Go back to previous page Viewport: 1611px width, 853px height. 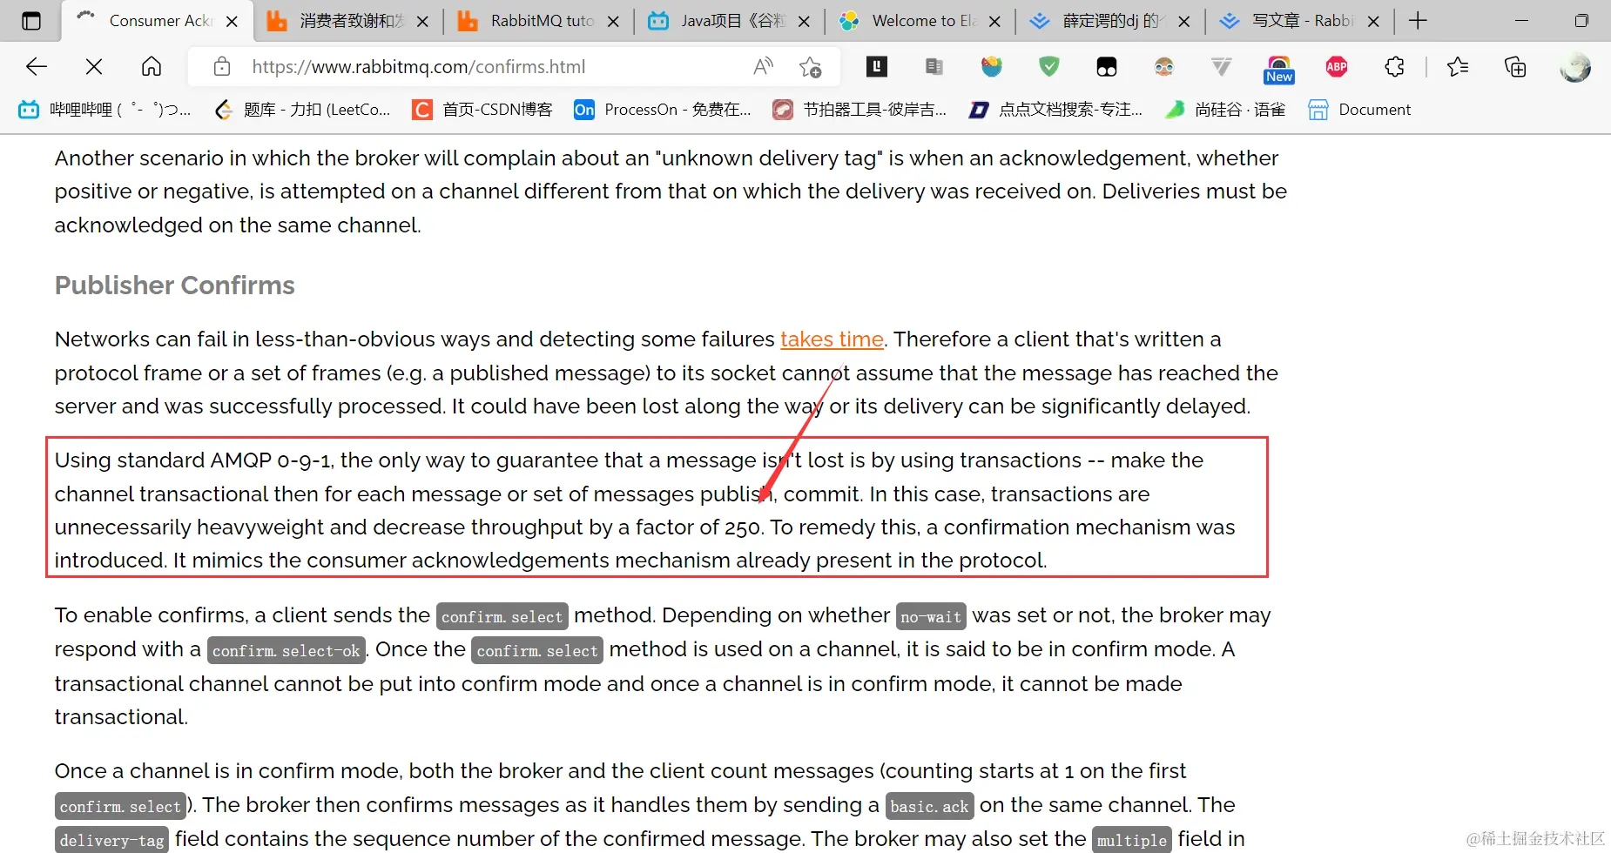(x=37, y=67)
